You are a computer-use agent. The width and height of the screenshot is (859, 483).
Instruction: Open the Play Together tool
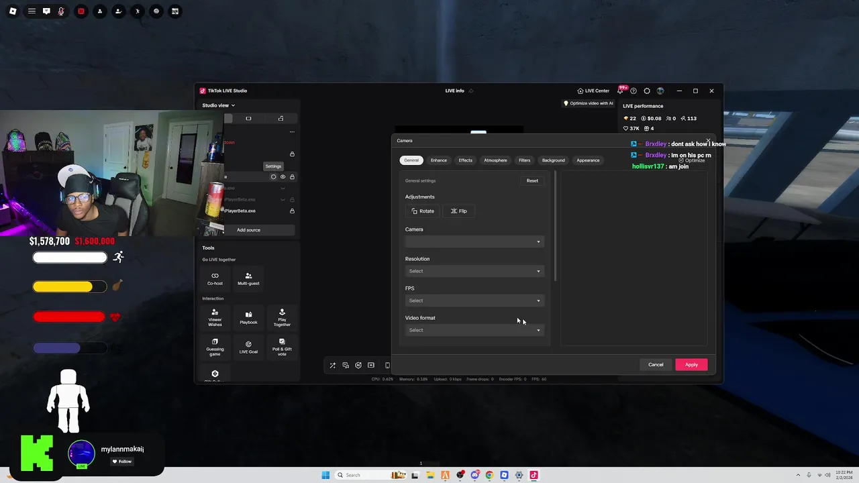click(282, 318)
